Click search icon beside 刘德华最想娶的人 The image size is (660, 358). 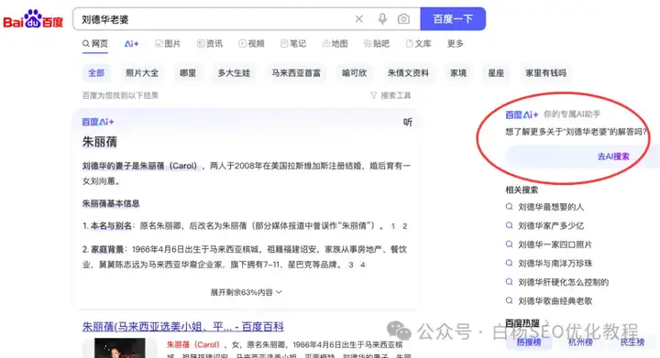tap(509, 207)
